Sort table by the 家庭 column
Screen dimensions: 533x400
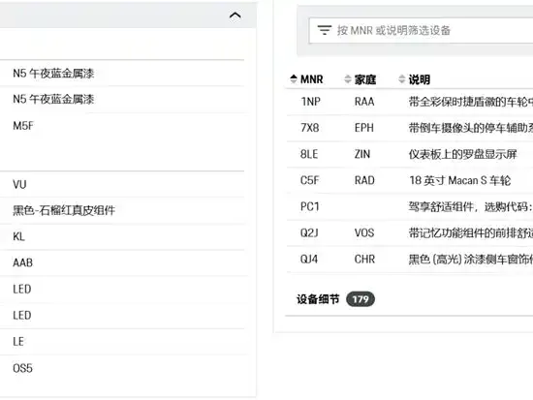361,79
